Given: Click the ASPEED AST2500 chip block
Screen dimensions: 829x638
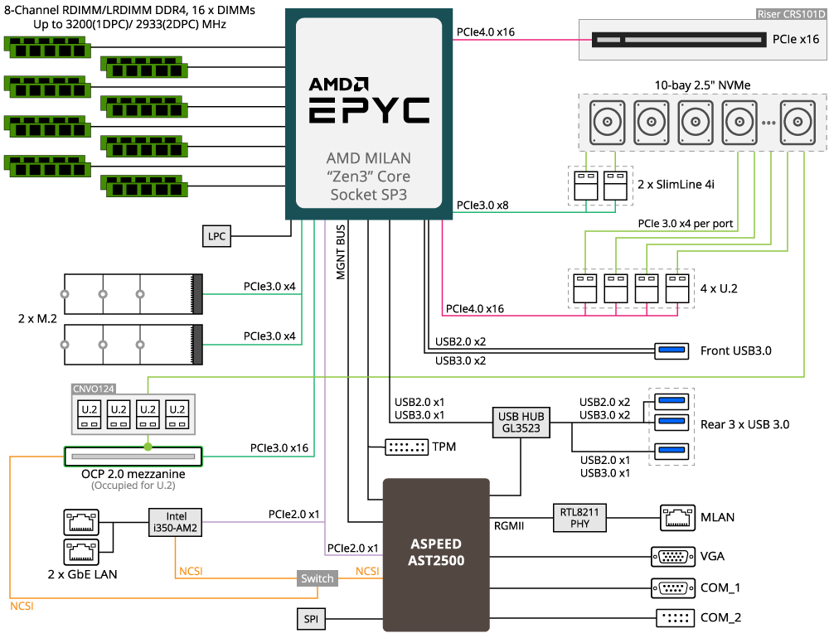Looking at the screenshot, I should pos(435,552).
